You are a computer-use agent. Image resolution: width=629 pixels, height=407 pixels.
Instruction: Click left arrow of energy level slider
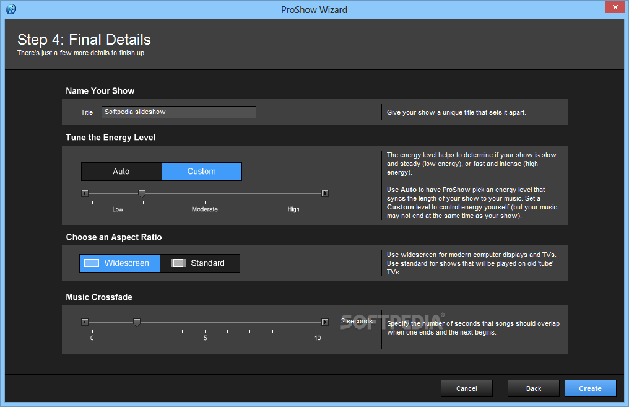[x=85, y=193]
